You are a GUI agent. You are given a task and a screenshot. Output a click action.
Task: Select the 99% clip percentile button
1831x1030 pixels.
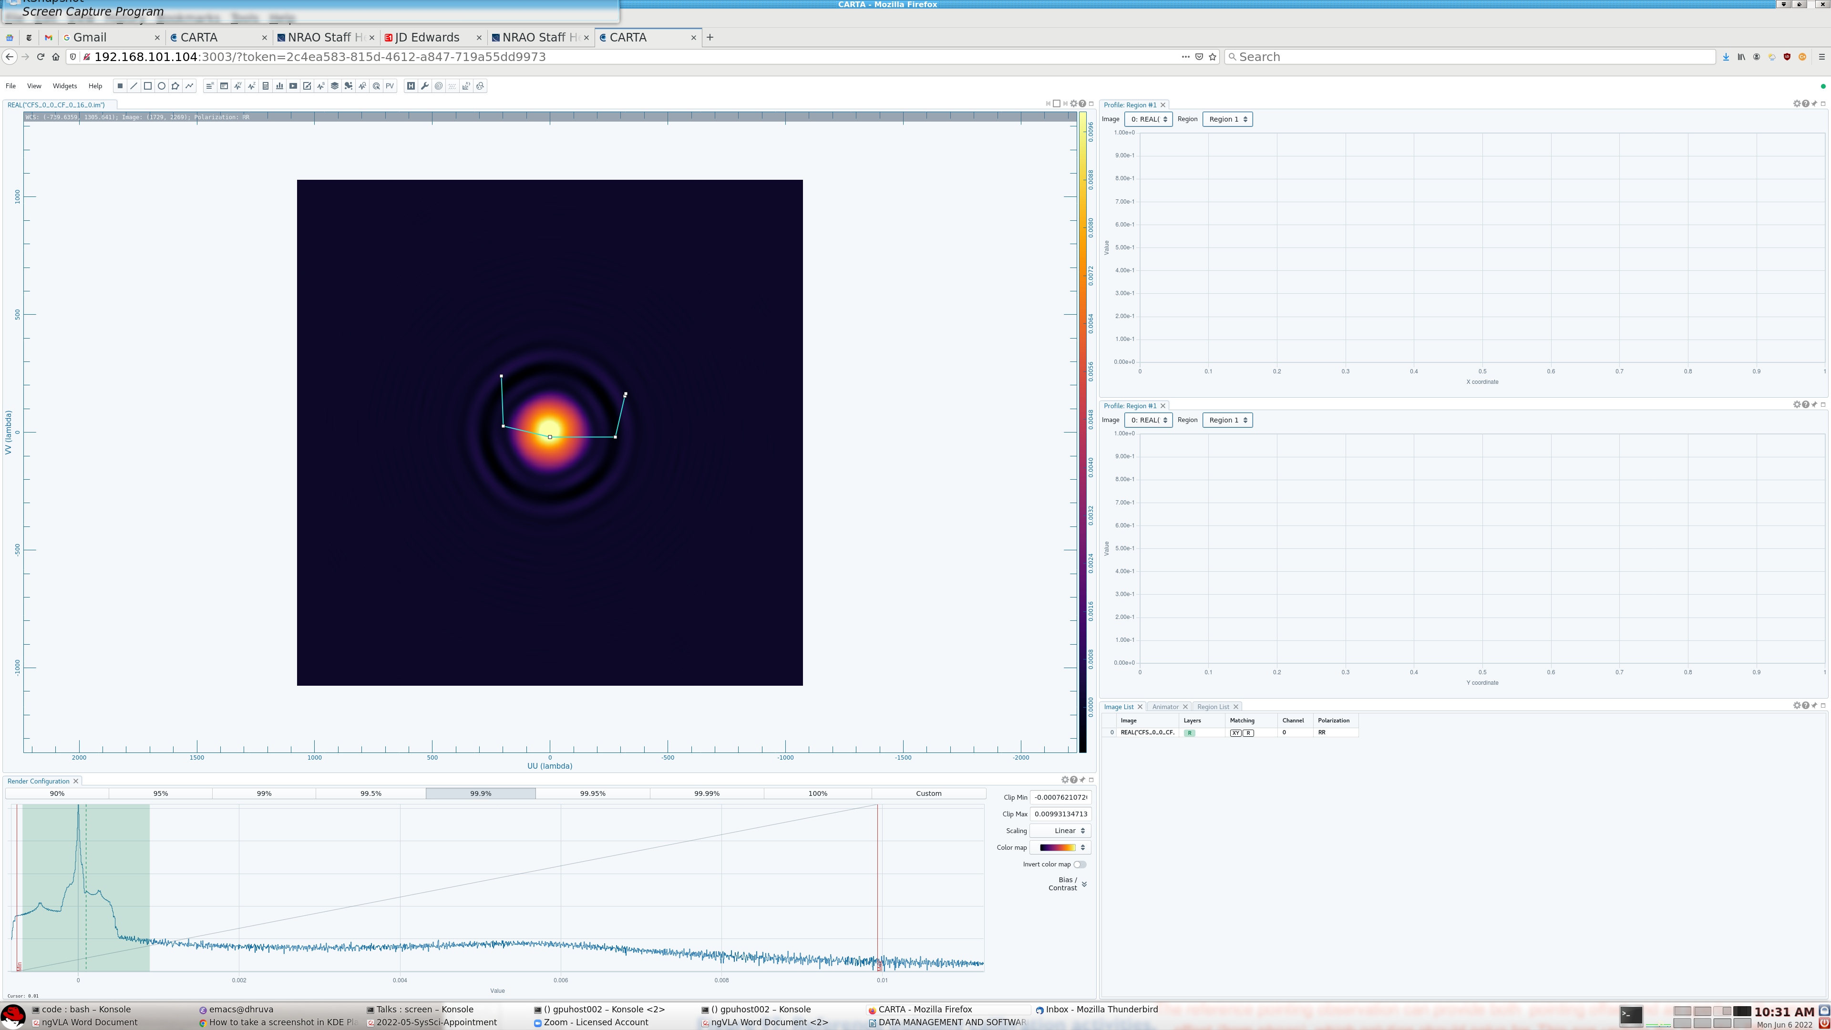tap(264, 793)
